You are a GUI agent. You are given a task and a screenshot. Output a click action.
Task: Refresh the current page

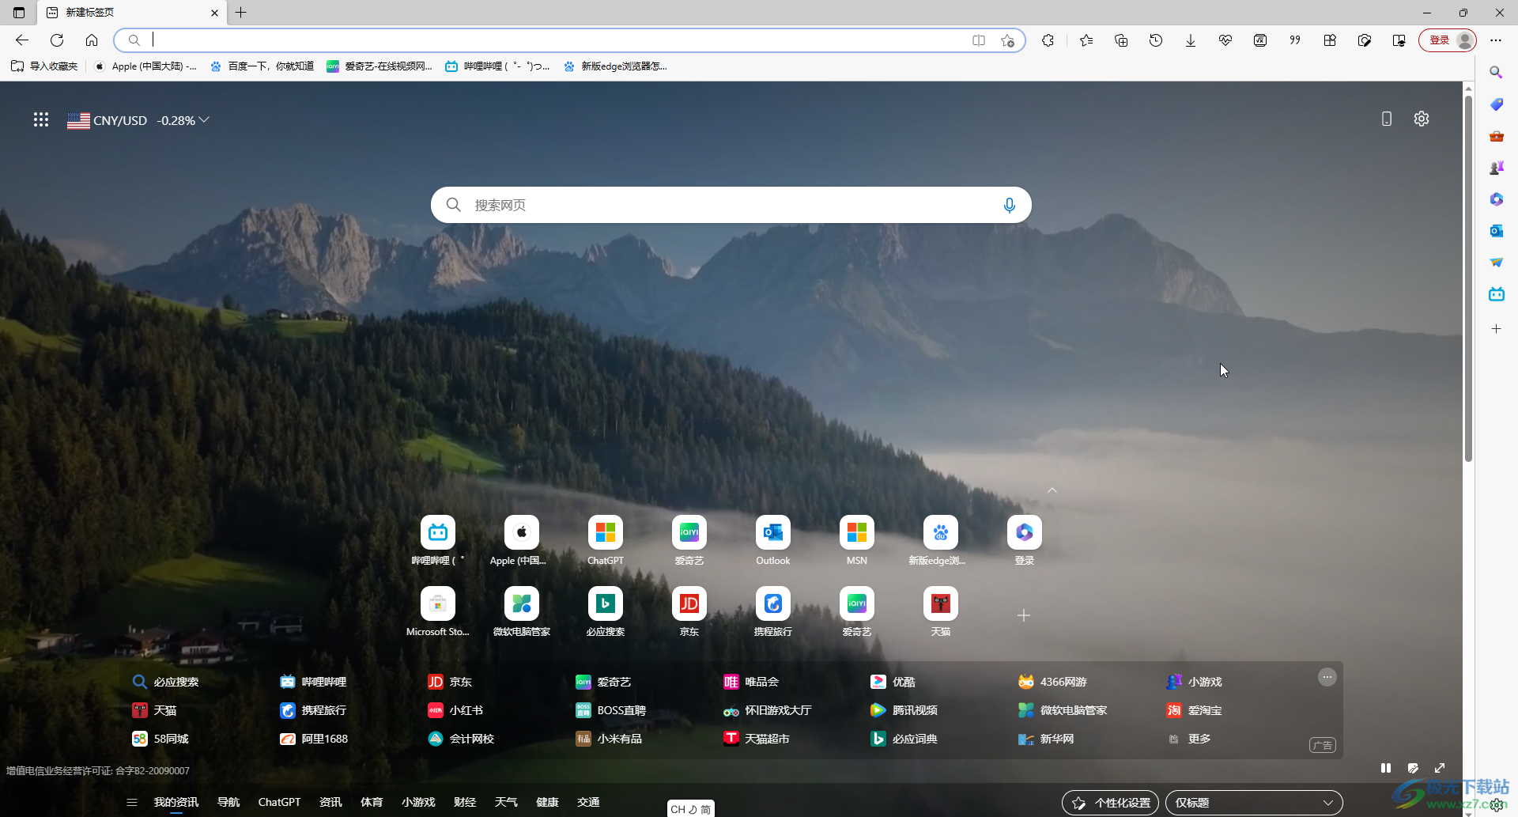[x=57, y=40]
